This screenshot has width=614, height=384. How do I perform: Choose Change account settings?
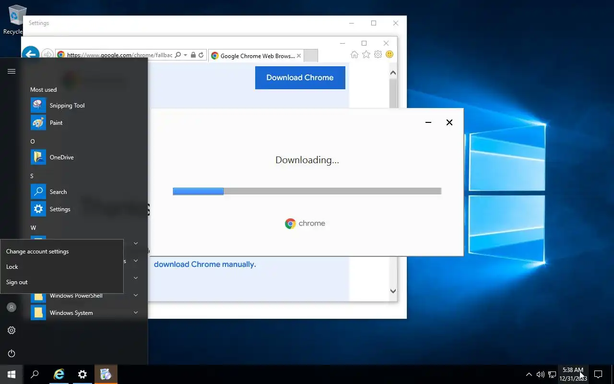pyautogui.click(x=61, y=252)
